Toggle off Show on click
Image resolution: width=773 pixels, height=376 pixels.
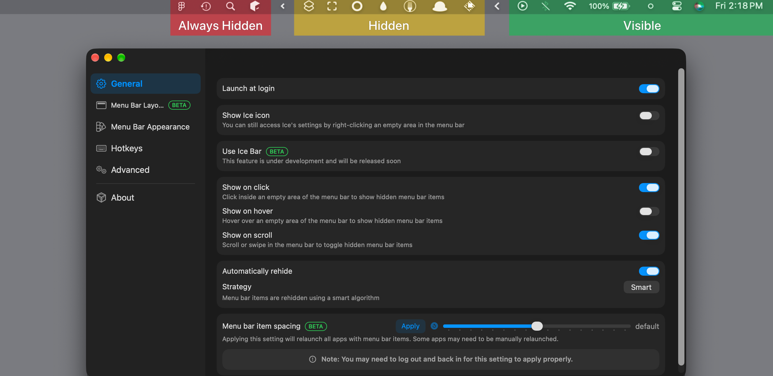(649, 187)
